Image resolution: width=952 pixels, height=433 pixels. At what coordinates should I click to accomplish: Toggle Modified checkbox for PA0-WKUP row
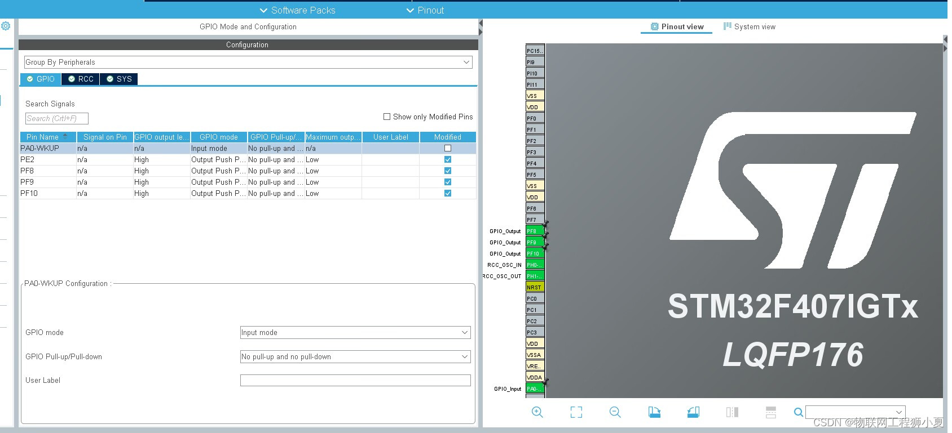click(448, 148)
